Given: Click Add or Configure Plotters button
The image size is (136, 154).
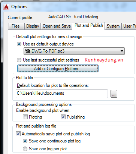Looking at the screenshot, I should click(58, 69).
